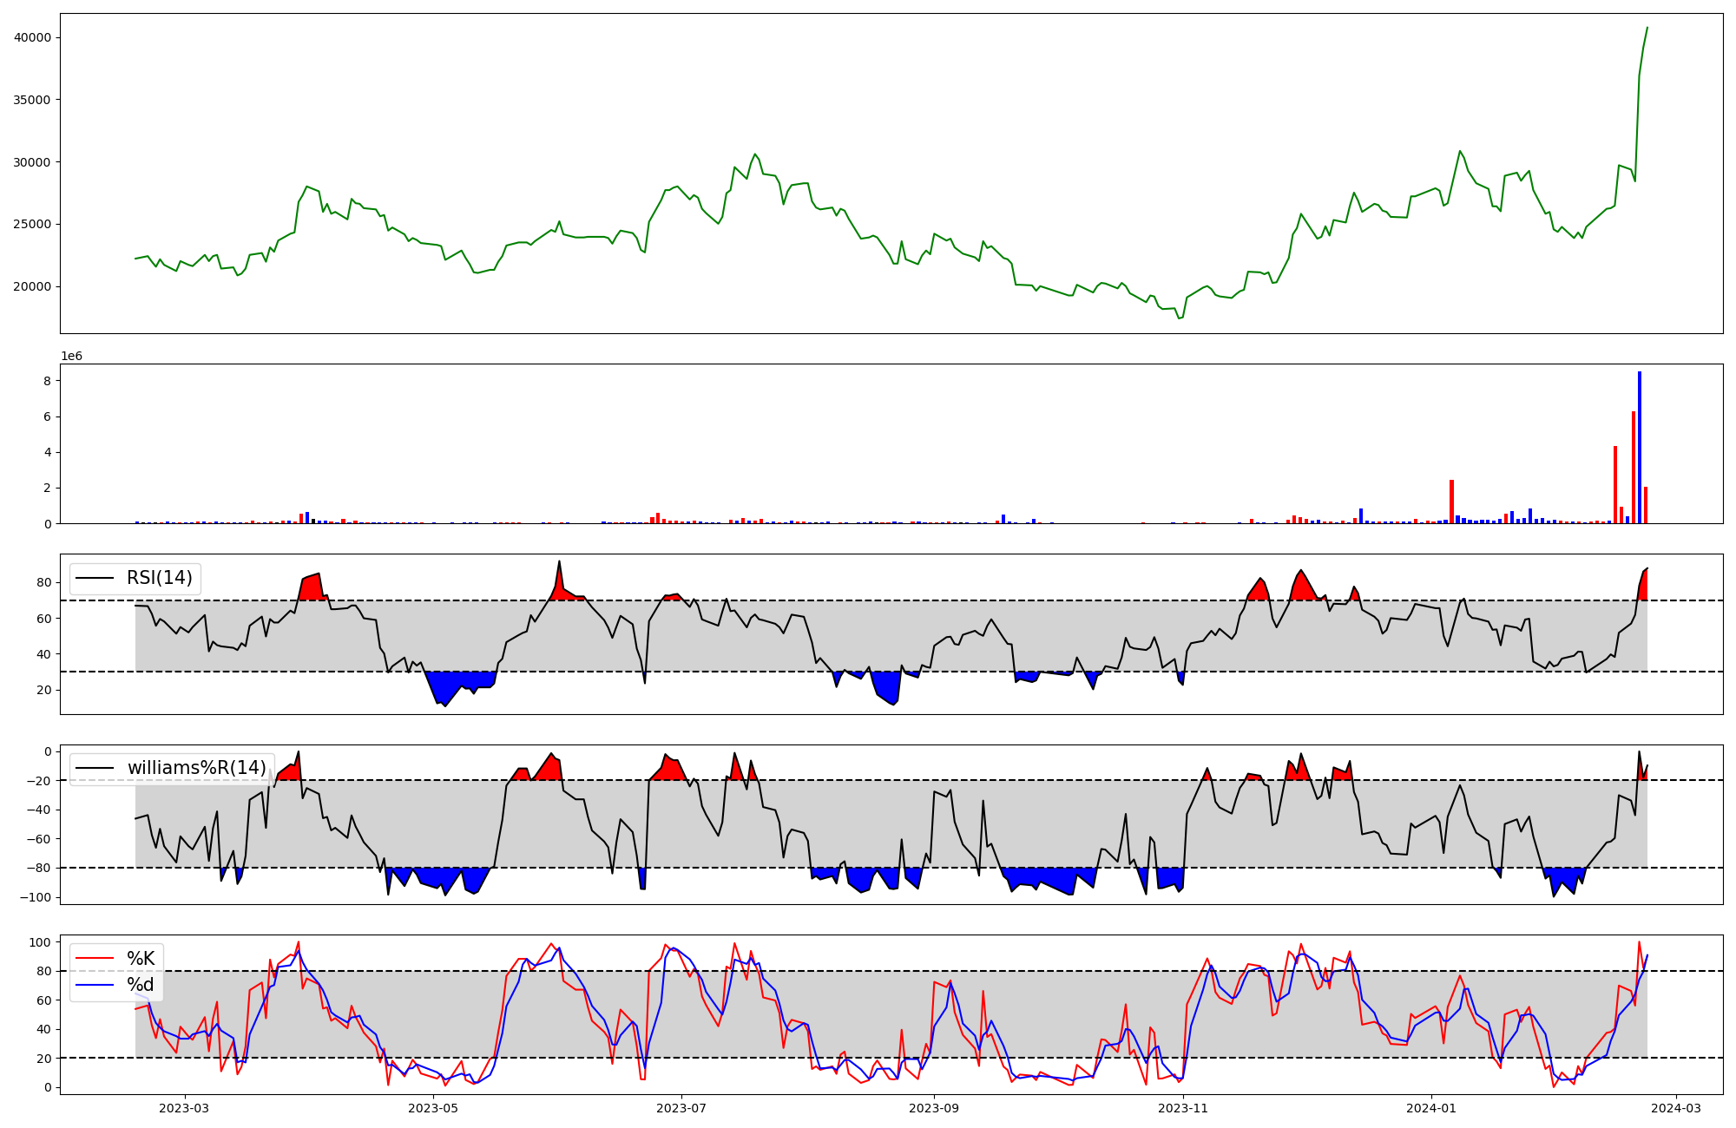Click the tallest blue volume bar
This screenshot has width=1736, height=1128.
(1640, 447)
